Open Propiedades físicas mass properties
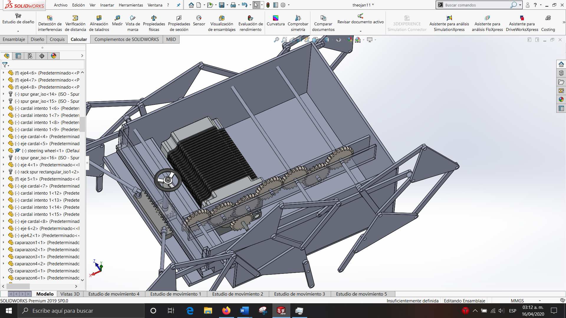The width and height of the screenshot is (566, 318). click(x=154, y=23)
